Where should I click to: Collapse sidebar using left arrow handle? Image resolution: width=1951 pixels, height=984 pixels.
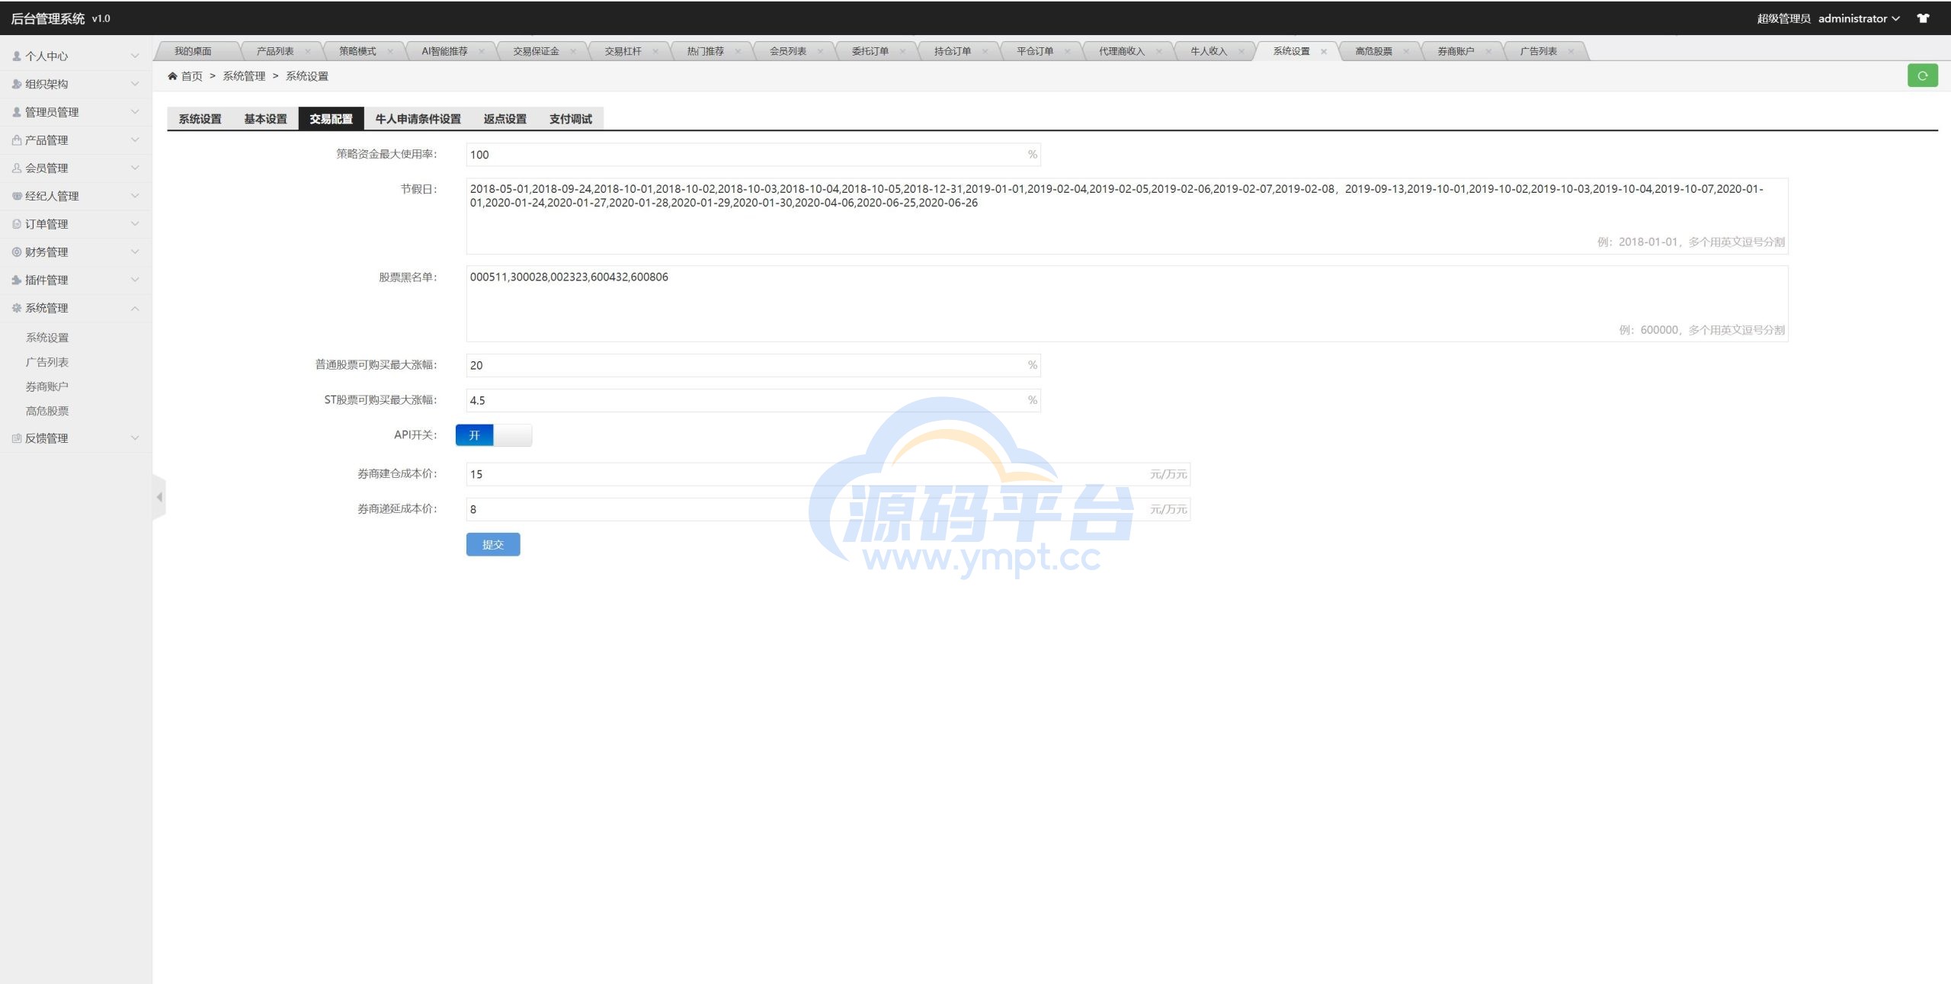[x=159, y=497]
